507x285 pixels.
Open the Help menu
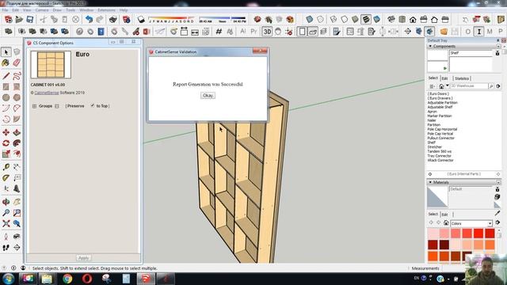point(124,10)
